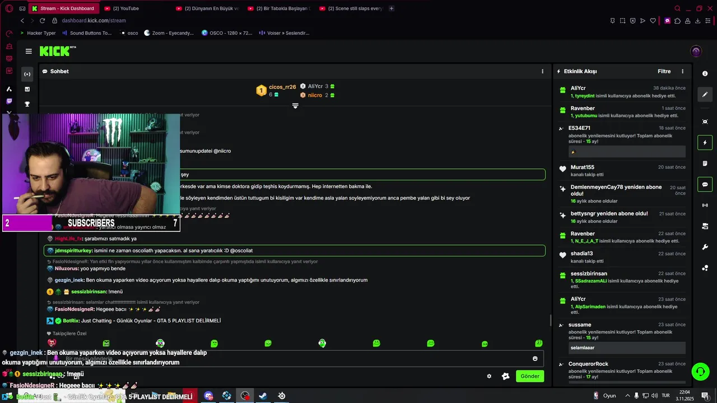The image size is (717, 403).
Task: Open a new browser tab
Action: pyautogui.click(x=392, y=8)
